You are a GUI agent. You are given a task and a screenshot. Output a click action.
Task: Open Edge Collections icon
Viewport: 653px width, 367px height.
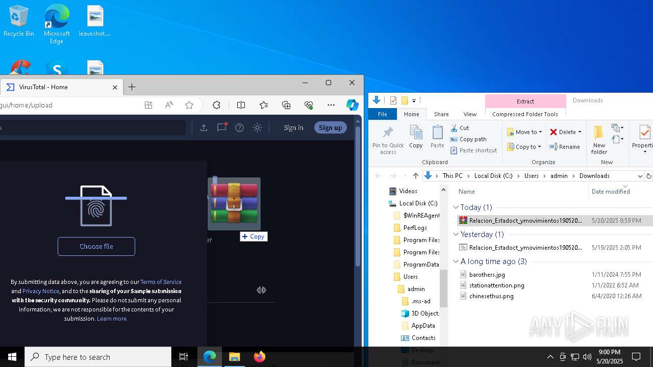click(x=286, y=105)
